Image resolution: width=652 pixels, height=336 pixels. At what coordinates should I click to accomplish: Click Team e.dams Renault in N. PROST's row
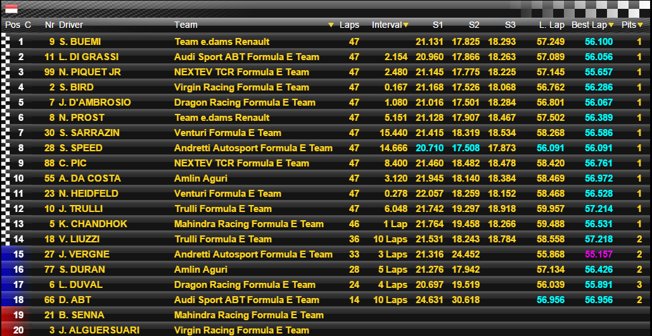[222, 118]
